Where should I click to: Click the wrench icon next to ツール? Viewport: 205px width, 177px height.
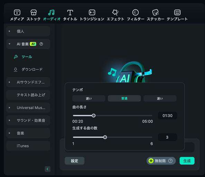click(x=16, y=57)
